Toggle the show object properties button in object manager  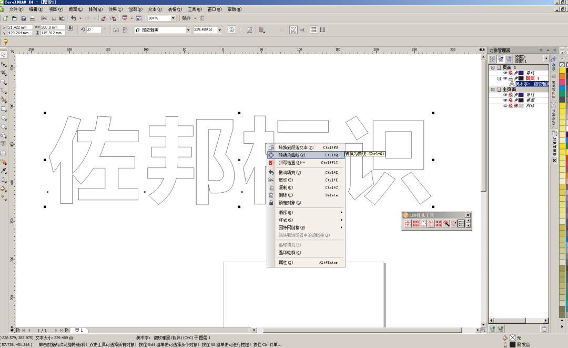(492, 59)
